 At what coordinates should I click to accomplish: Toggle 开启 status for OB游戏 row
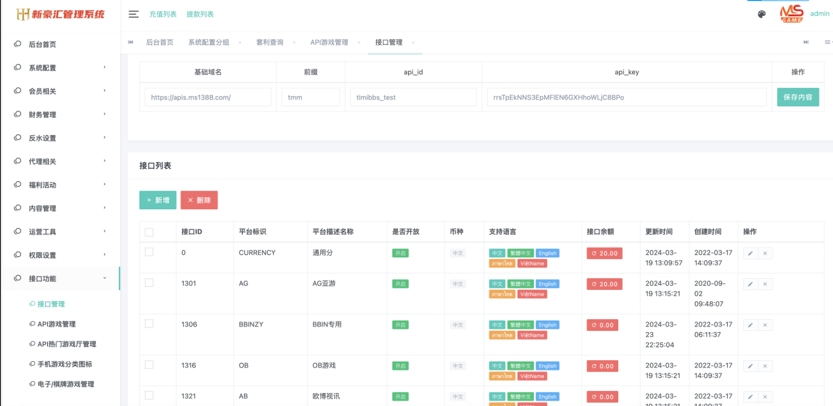[x=400, y=366]
